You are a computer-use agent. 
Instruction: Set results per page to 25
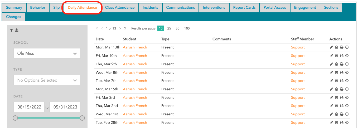pyautogui.click(x=169, y=28)
